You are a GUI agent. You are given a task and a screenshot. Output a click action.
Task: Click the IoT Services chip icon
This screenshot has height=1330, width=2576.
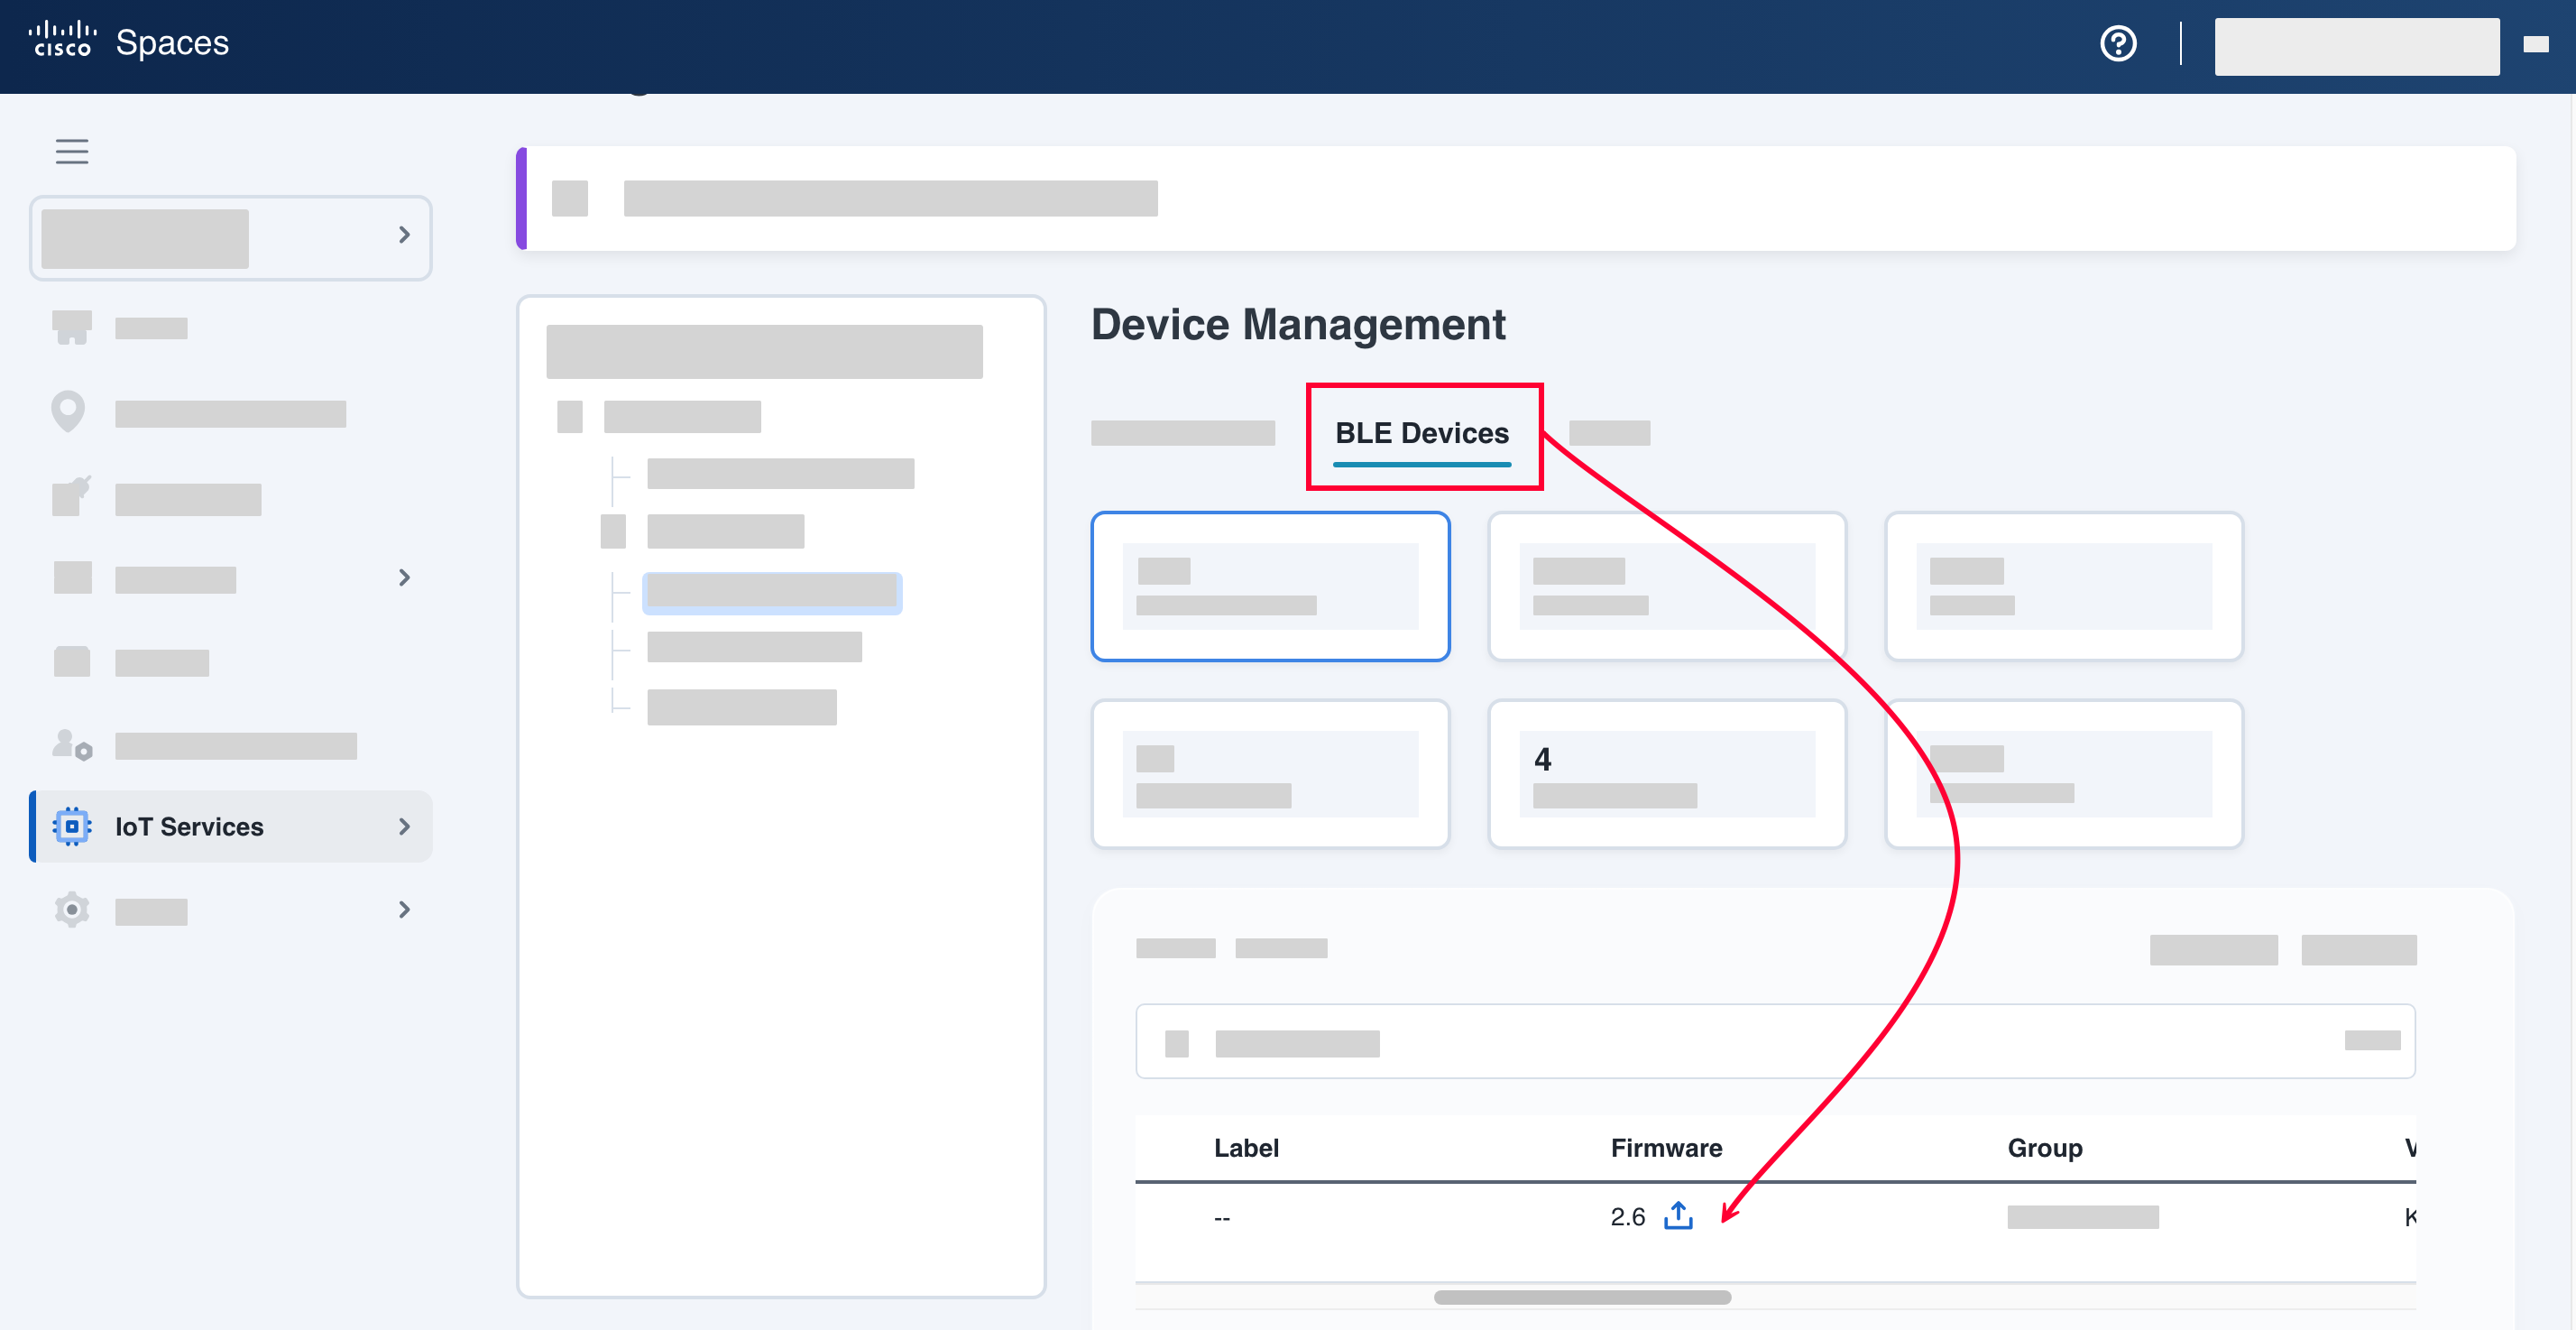[72, 827]
